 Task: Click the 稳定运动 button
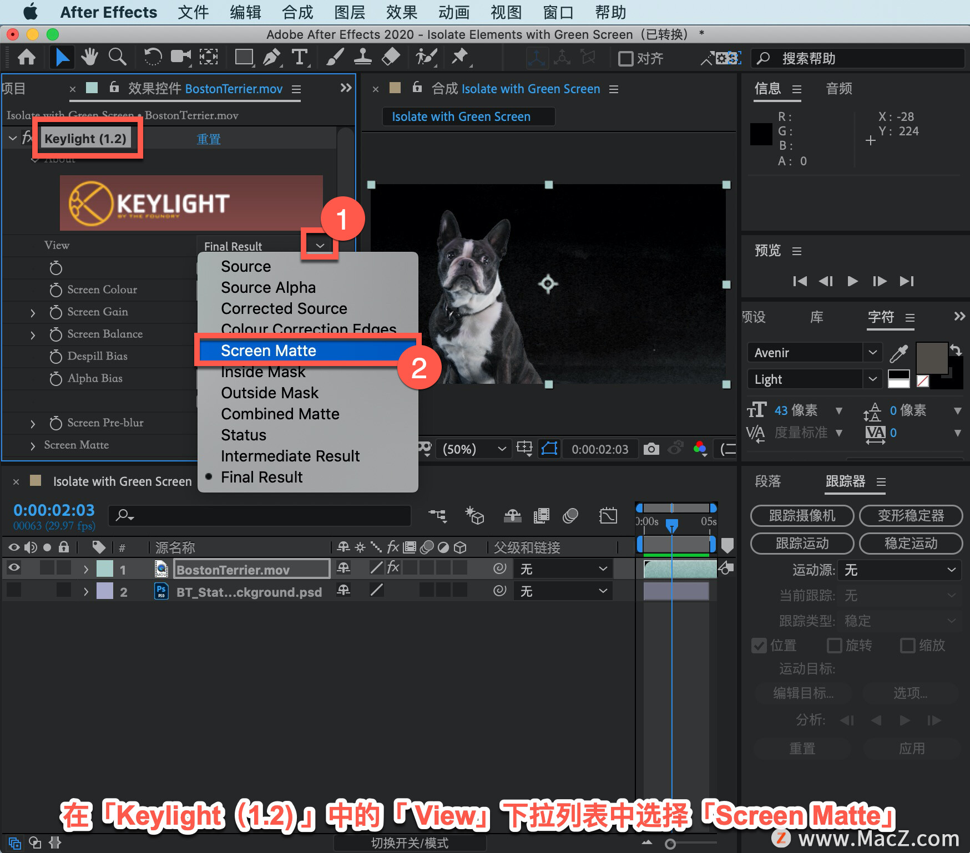point(911,544)
